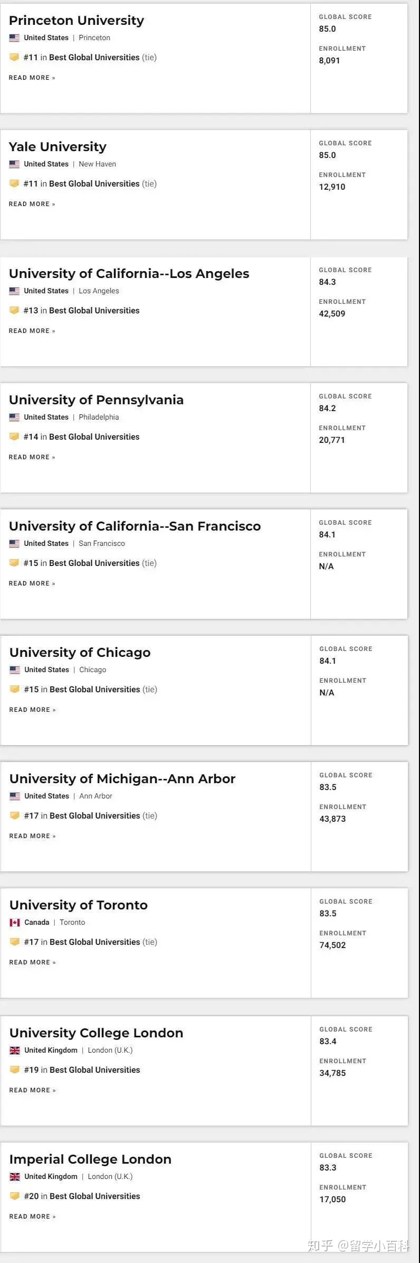This screenshot has height=1263, width=420.
Task: Click the Canada flag icon beside Toronto
Action: tap(15, 923)
